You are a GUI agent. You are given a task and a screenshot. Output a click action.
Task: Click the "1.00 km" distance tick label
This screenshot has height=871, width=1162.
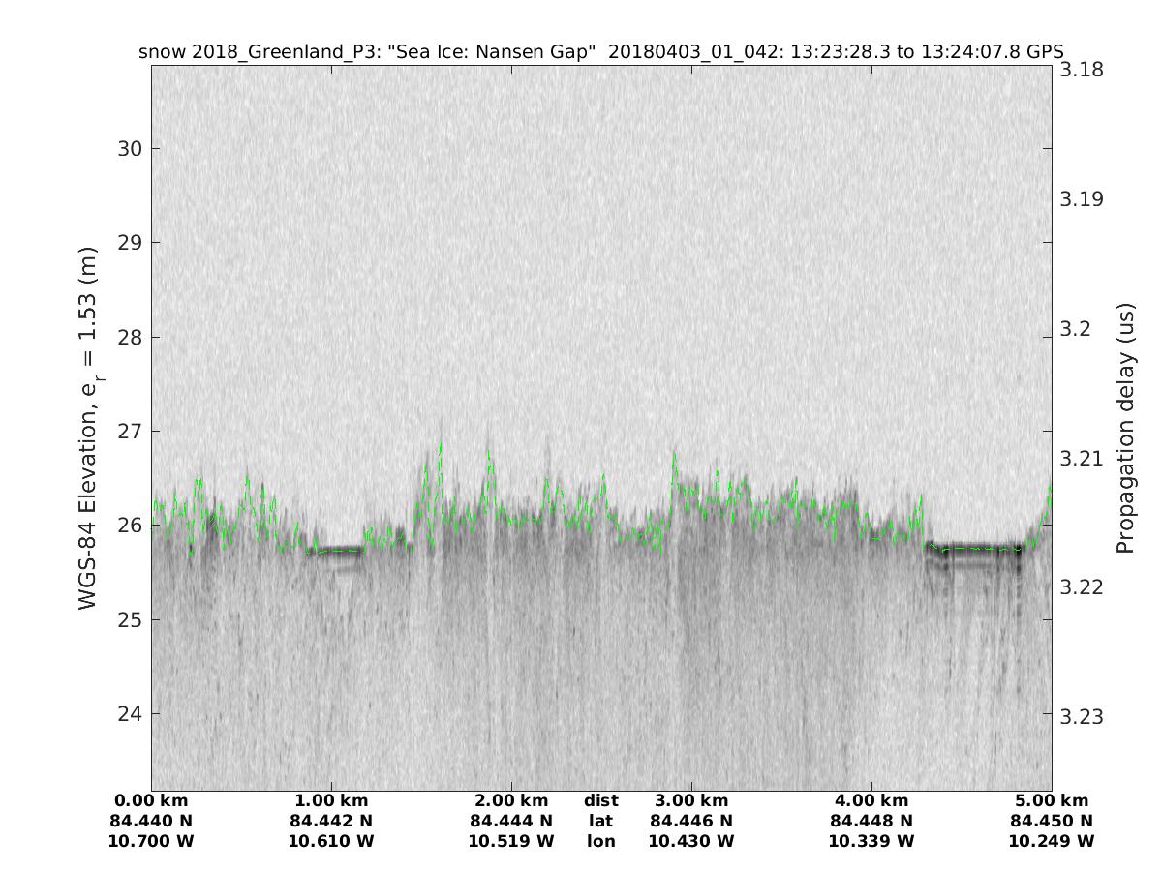(331, 801)
